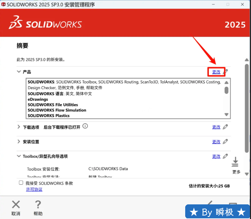Expand the 下载选项 section
This screenshot has height=219, width=251.
click(x=19, y=127)
